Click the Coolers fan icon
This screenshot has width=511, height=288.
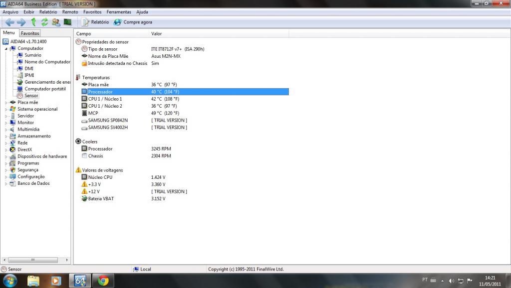[x=78, y=141]
